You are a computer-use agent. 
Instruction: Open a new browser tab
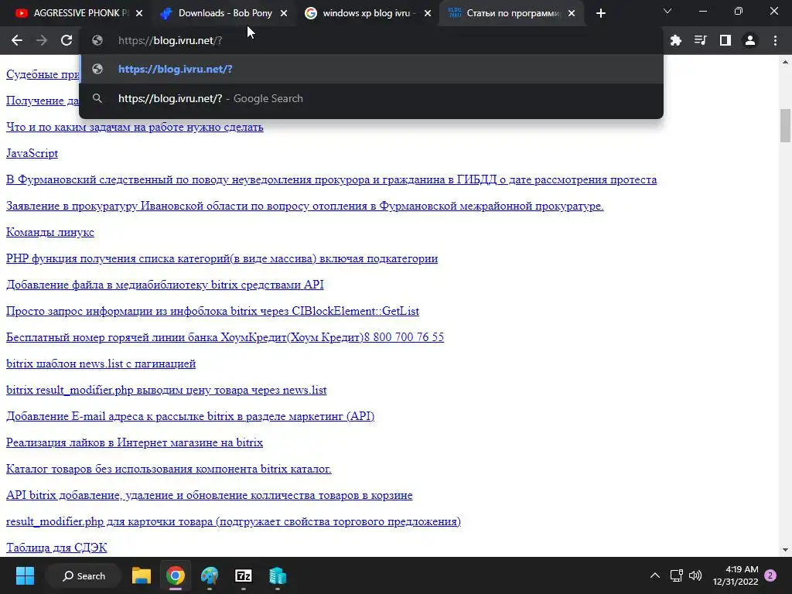pos(600,14)
